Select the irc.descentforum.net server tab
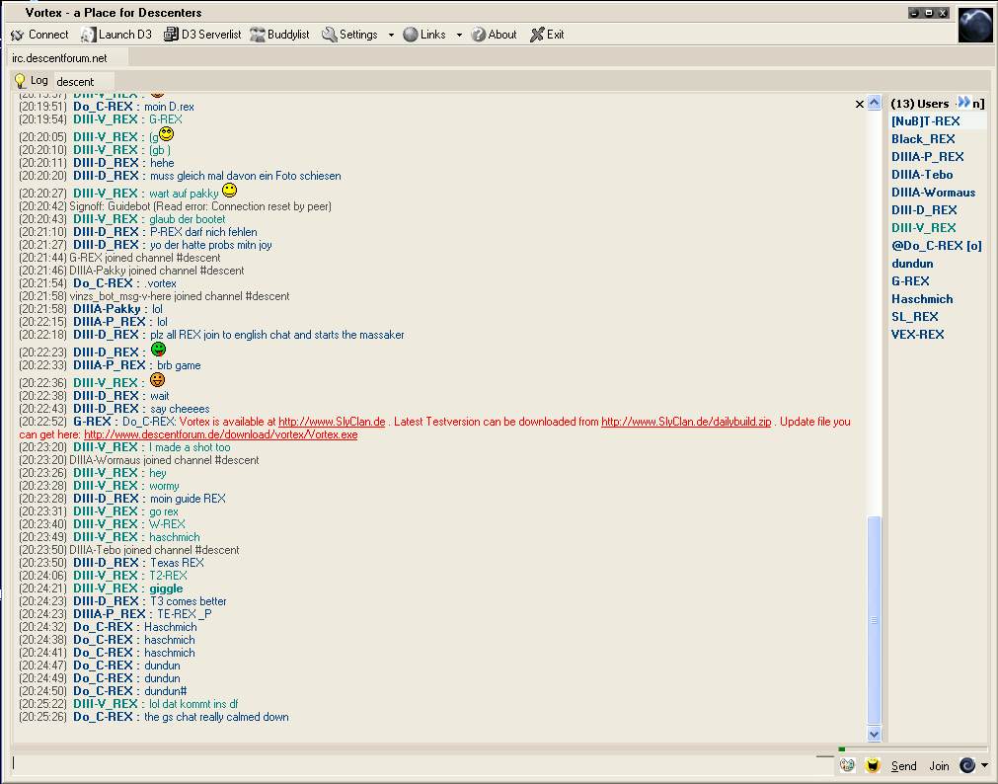Image resolution: width=998 pixels, height=784 pixels. click(59, 58)
